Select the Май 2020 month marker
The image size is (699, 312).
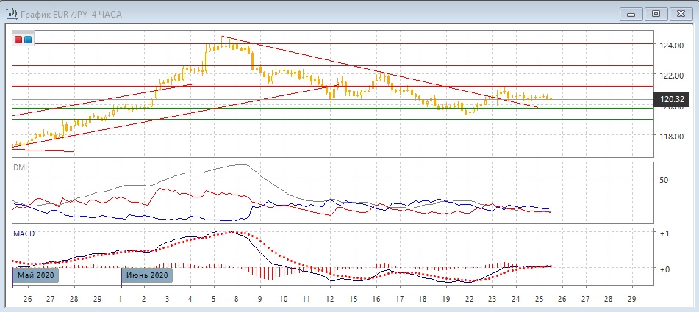click(35, 275)
